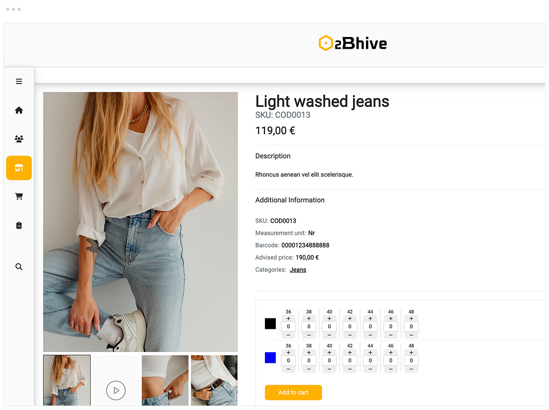
Task: Open the Jeans category link
Action: pyautogui.click(x=298, y=270)
